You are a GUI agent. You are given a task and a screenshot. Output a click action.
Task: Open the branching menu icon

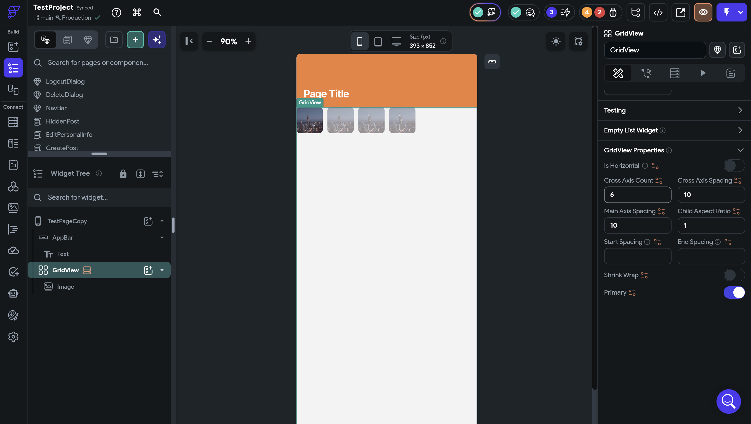click(636, 12)
